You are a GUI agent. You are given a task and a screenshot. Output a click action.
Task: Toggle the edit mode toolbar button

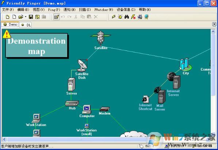pyautogui.click(x=57, y=17)
